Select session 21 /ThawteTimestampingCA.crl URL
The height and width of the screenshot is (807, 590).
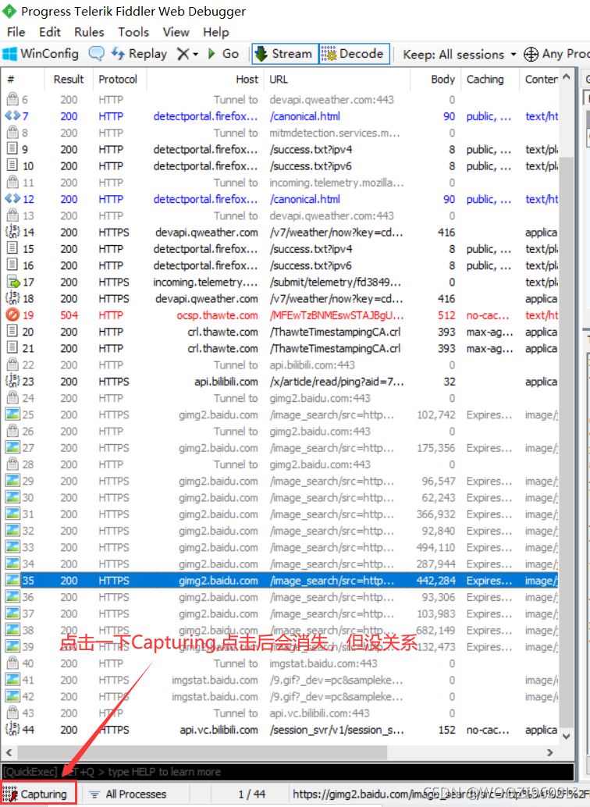[335, 348]
